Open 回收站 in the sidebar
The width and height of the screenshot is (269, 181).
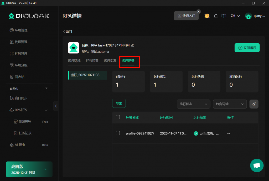click(x=21, y=77)
